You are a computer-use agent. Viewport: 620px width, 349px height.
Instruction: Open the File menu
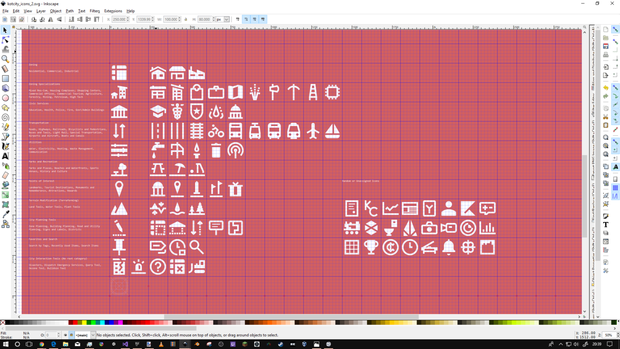5,11
